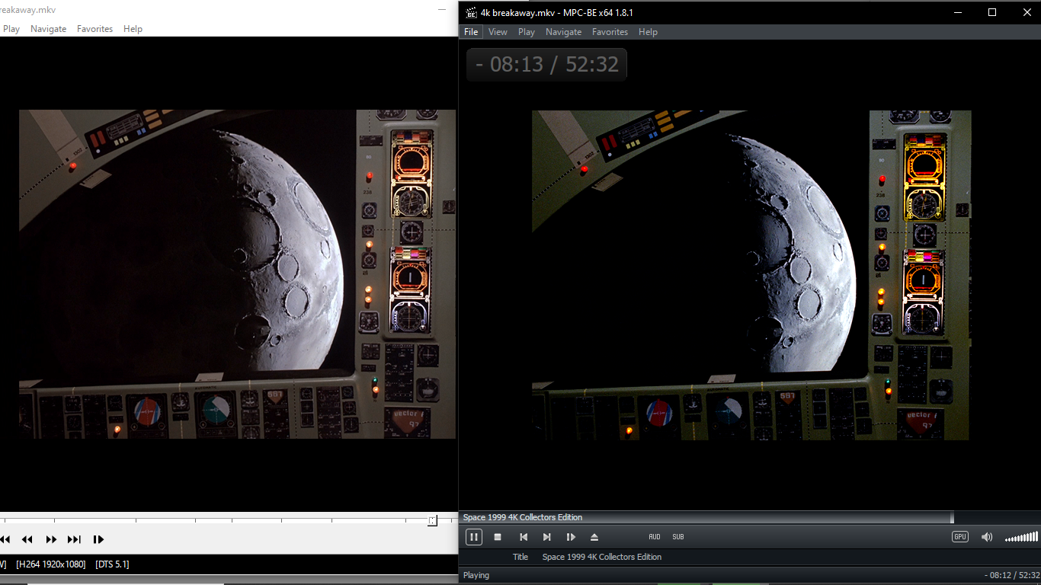Viewport: 1041px width, 585px height.
Task: Mute the audio with speaker icon
Action: coord(987,537)
